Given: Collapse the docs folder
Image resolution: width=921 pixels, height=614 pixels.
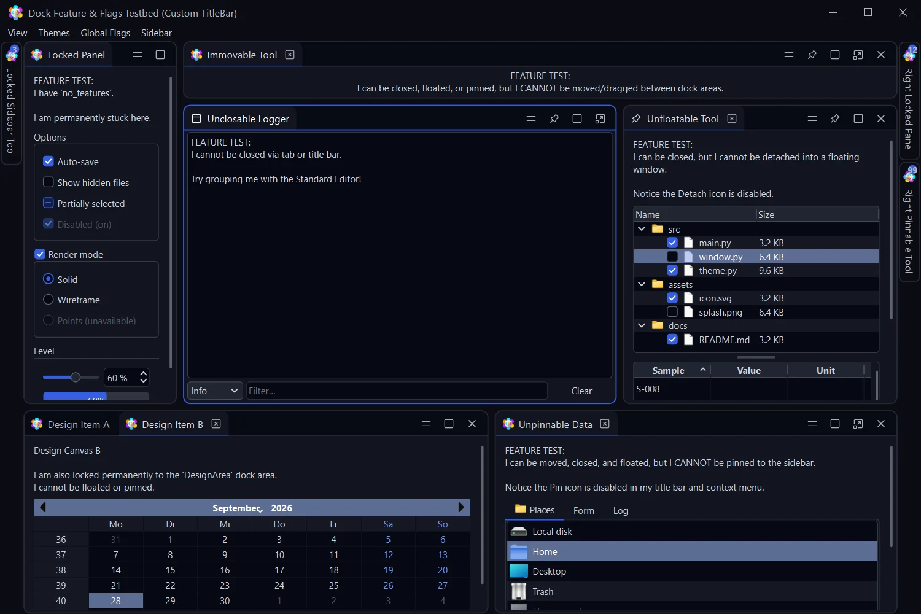Looking at the screenshot, I should 642,325.
